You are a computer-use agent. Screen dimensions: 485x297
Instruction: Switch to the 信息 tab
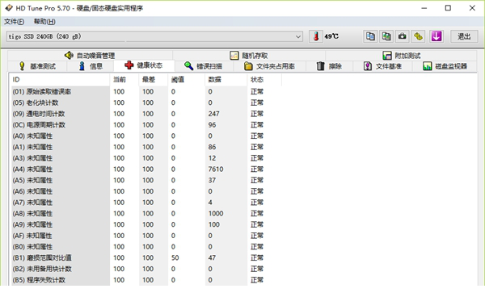(91, 66)
